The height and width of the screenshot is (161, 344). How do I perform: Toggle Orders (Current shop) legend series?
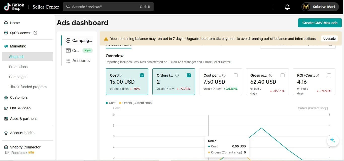[136, 103]
